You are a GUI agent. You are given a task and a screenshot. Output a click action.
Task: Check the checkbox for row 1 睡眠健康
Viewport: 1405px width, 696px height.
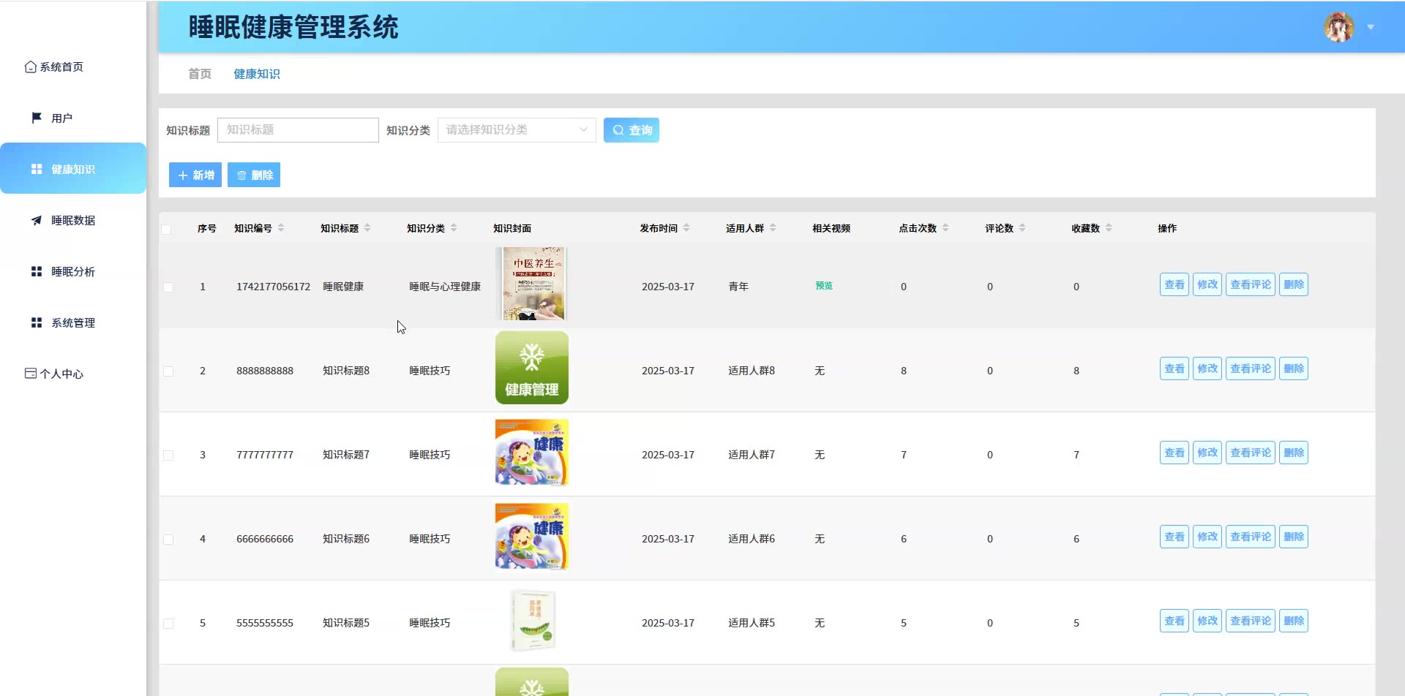[x=168, y=287]
